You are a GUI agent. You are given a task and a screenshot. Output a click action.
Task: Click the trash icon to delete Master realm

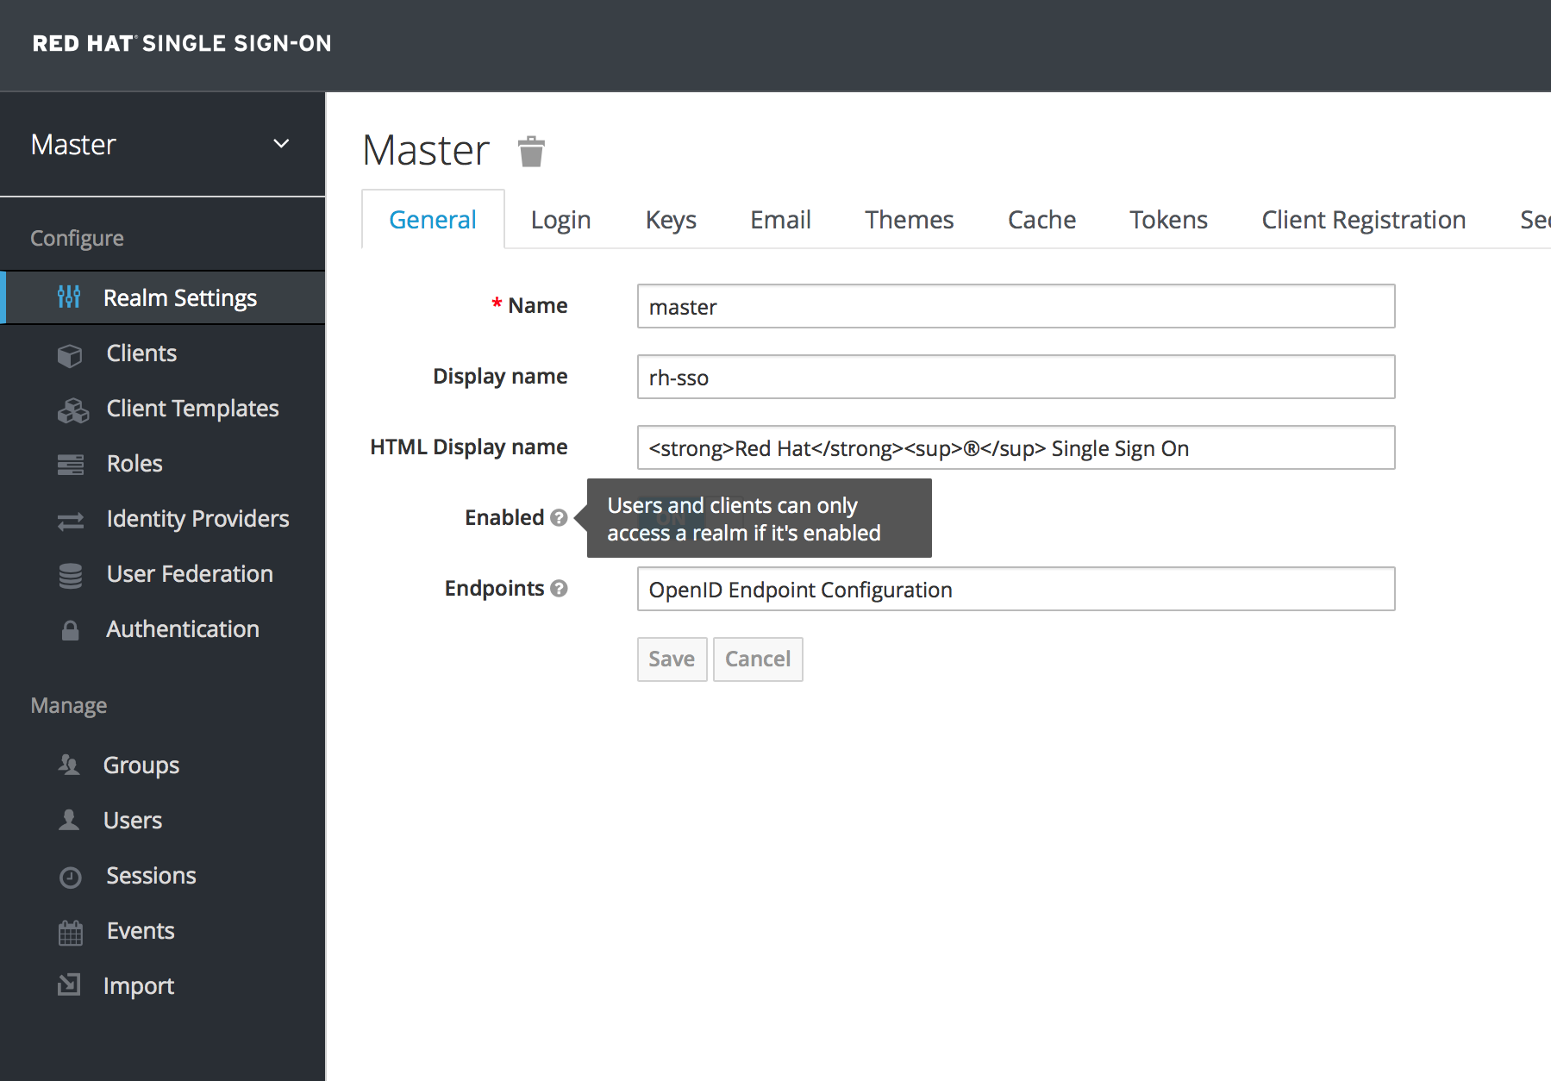(x=531, y=152)
